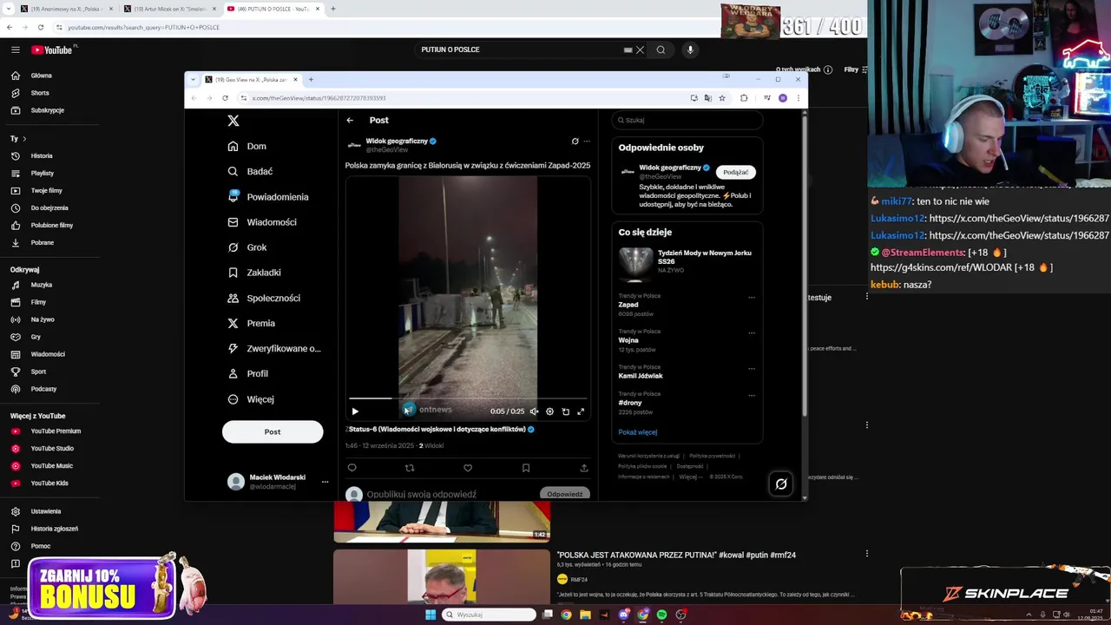Screen dimensions: 1111x625
Task: Open Historia in YouTube sidebar
Action: click(31, 155)
